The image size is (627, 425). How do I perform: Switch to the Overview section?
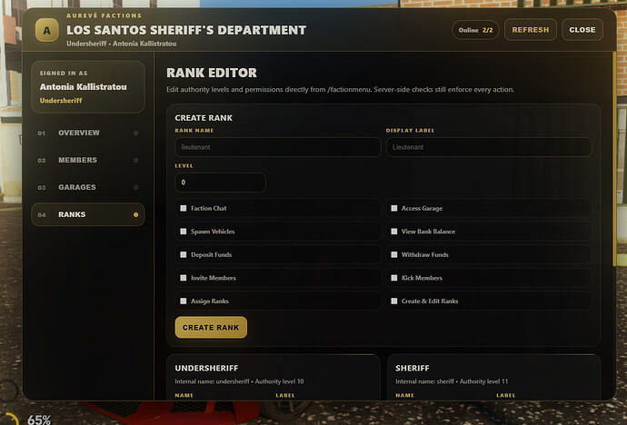tap(88, 133)
